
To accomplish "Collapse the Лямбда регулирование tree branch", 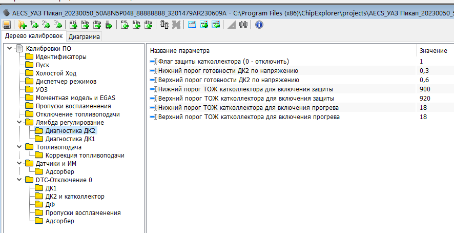I will (x=19, y=123).
